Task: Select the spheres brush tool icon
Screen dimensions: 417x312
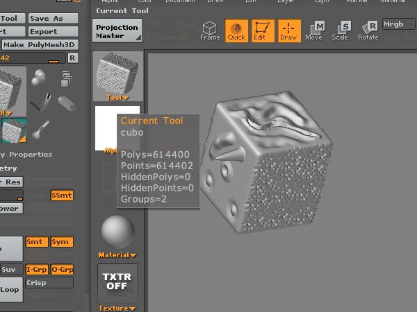Action: 38,78
